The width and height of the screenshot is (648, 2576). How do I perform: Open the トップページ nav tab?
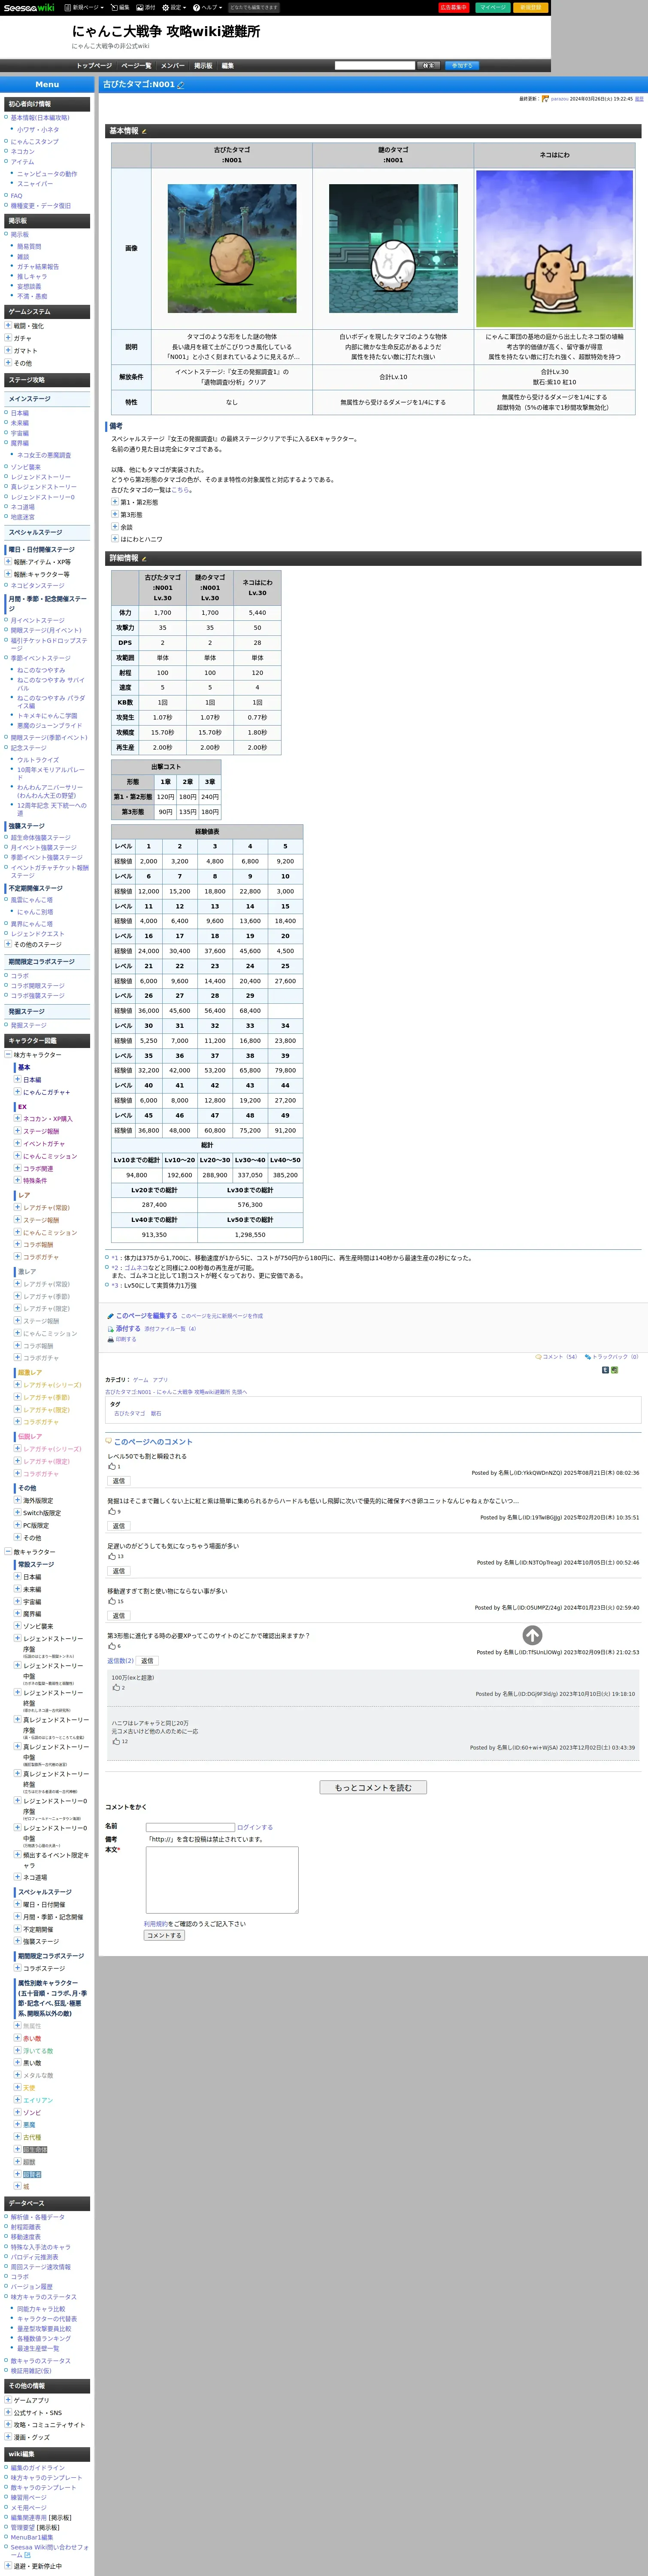click(x=94, y=66)
